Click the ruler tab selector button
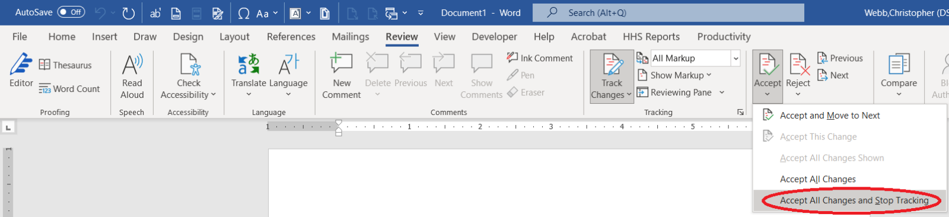This screenshot has height=217, width=949. pyautogui.click(x=8, y=127)
